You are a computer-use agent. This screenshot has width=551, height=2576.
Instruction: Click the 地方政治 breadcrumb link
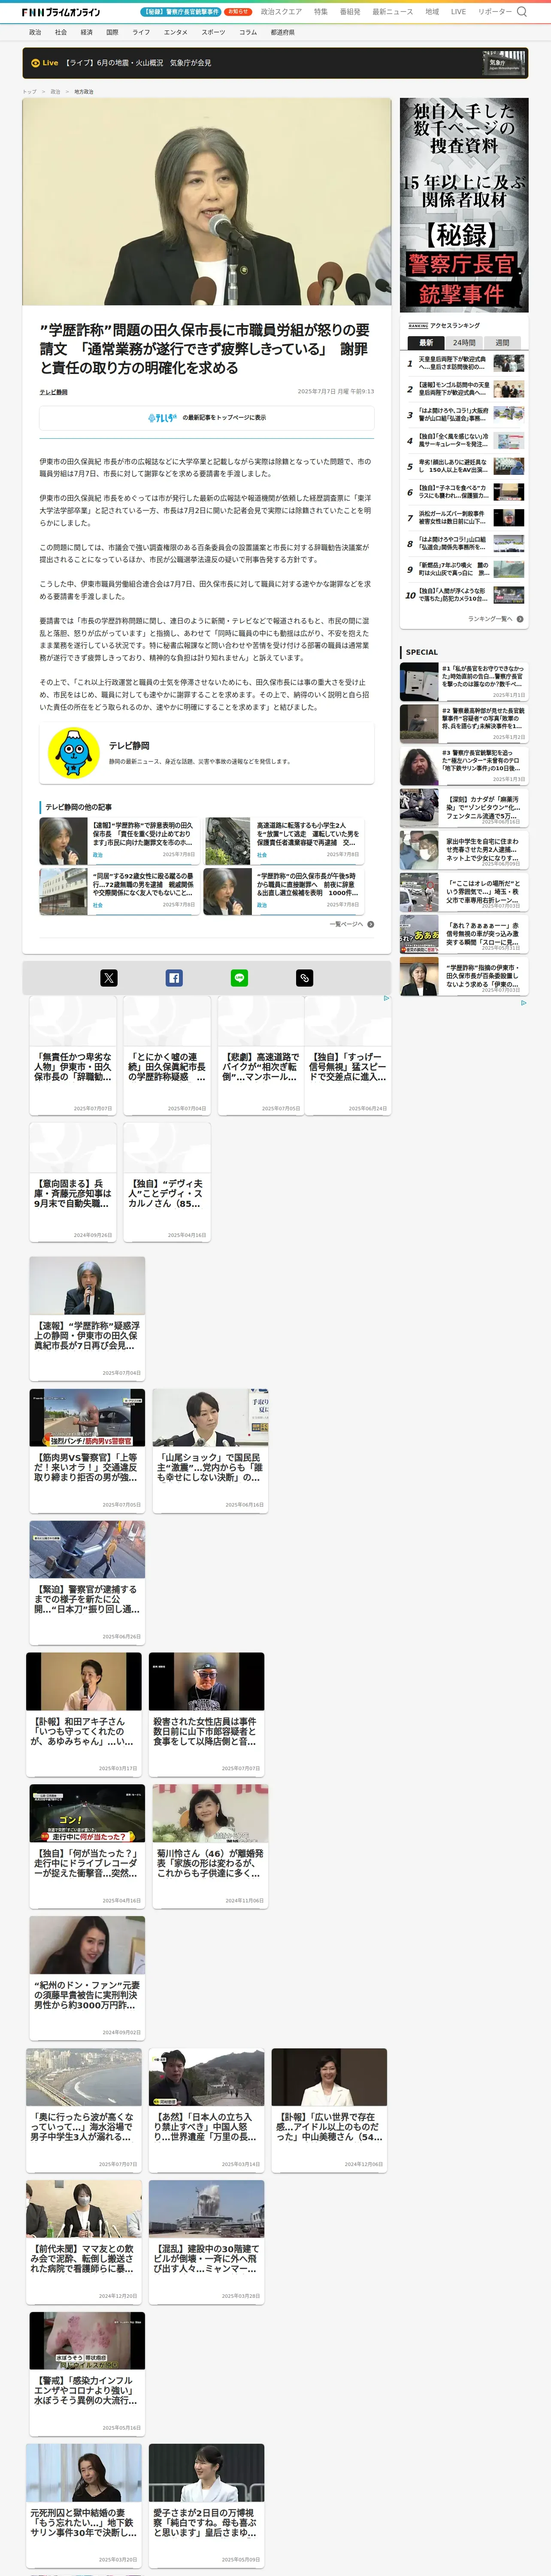pos(84,91)
